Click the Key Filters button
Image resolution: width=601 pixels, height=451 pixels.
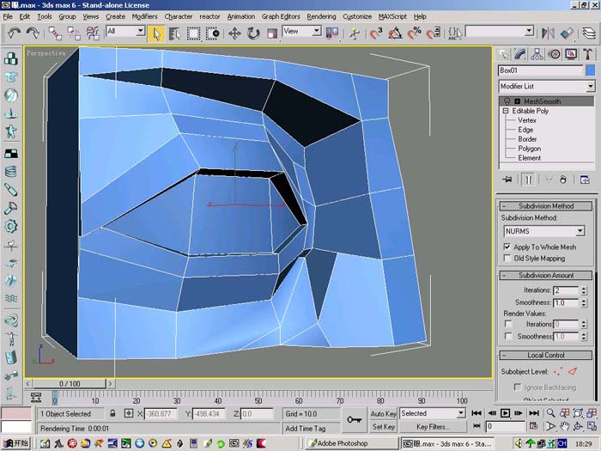(433, 427)
